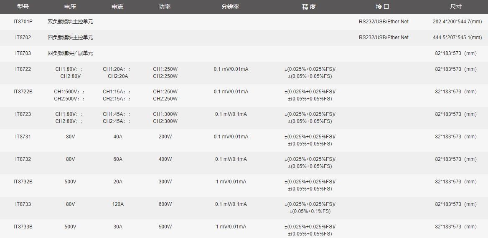Viewport: 488px width, 238px height.
Task: Click the 分辨率 column header
Action: (230, 7)
